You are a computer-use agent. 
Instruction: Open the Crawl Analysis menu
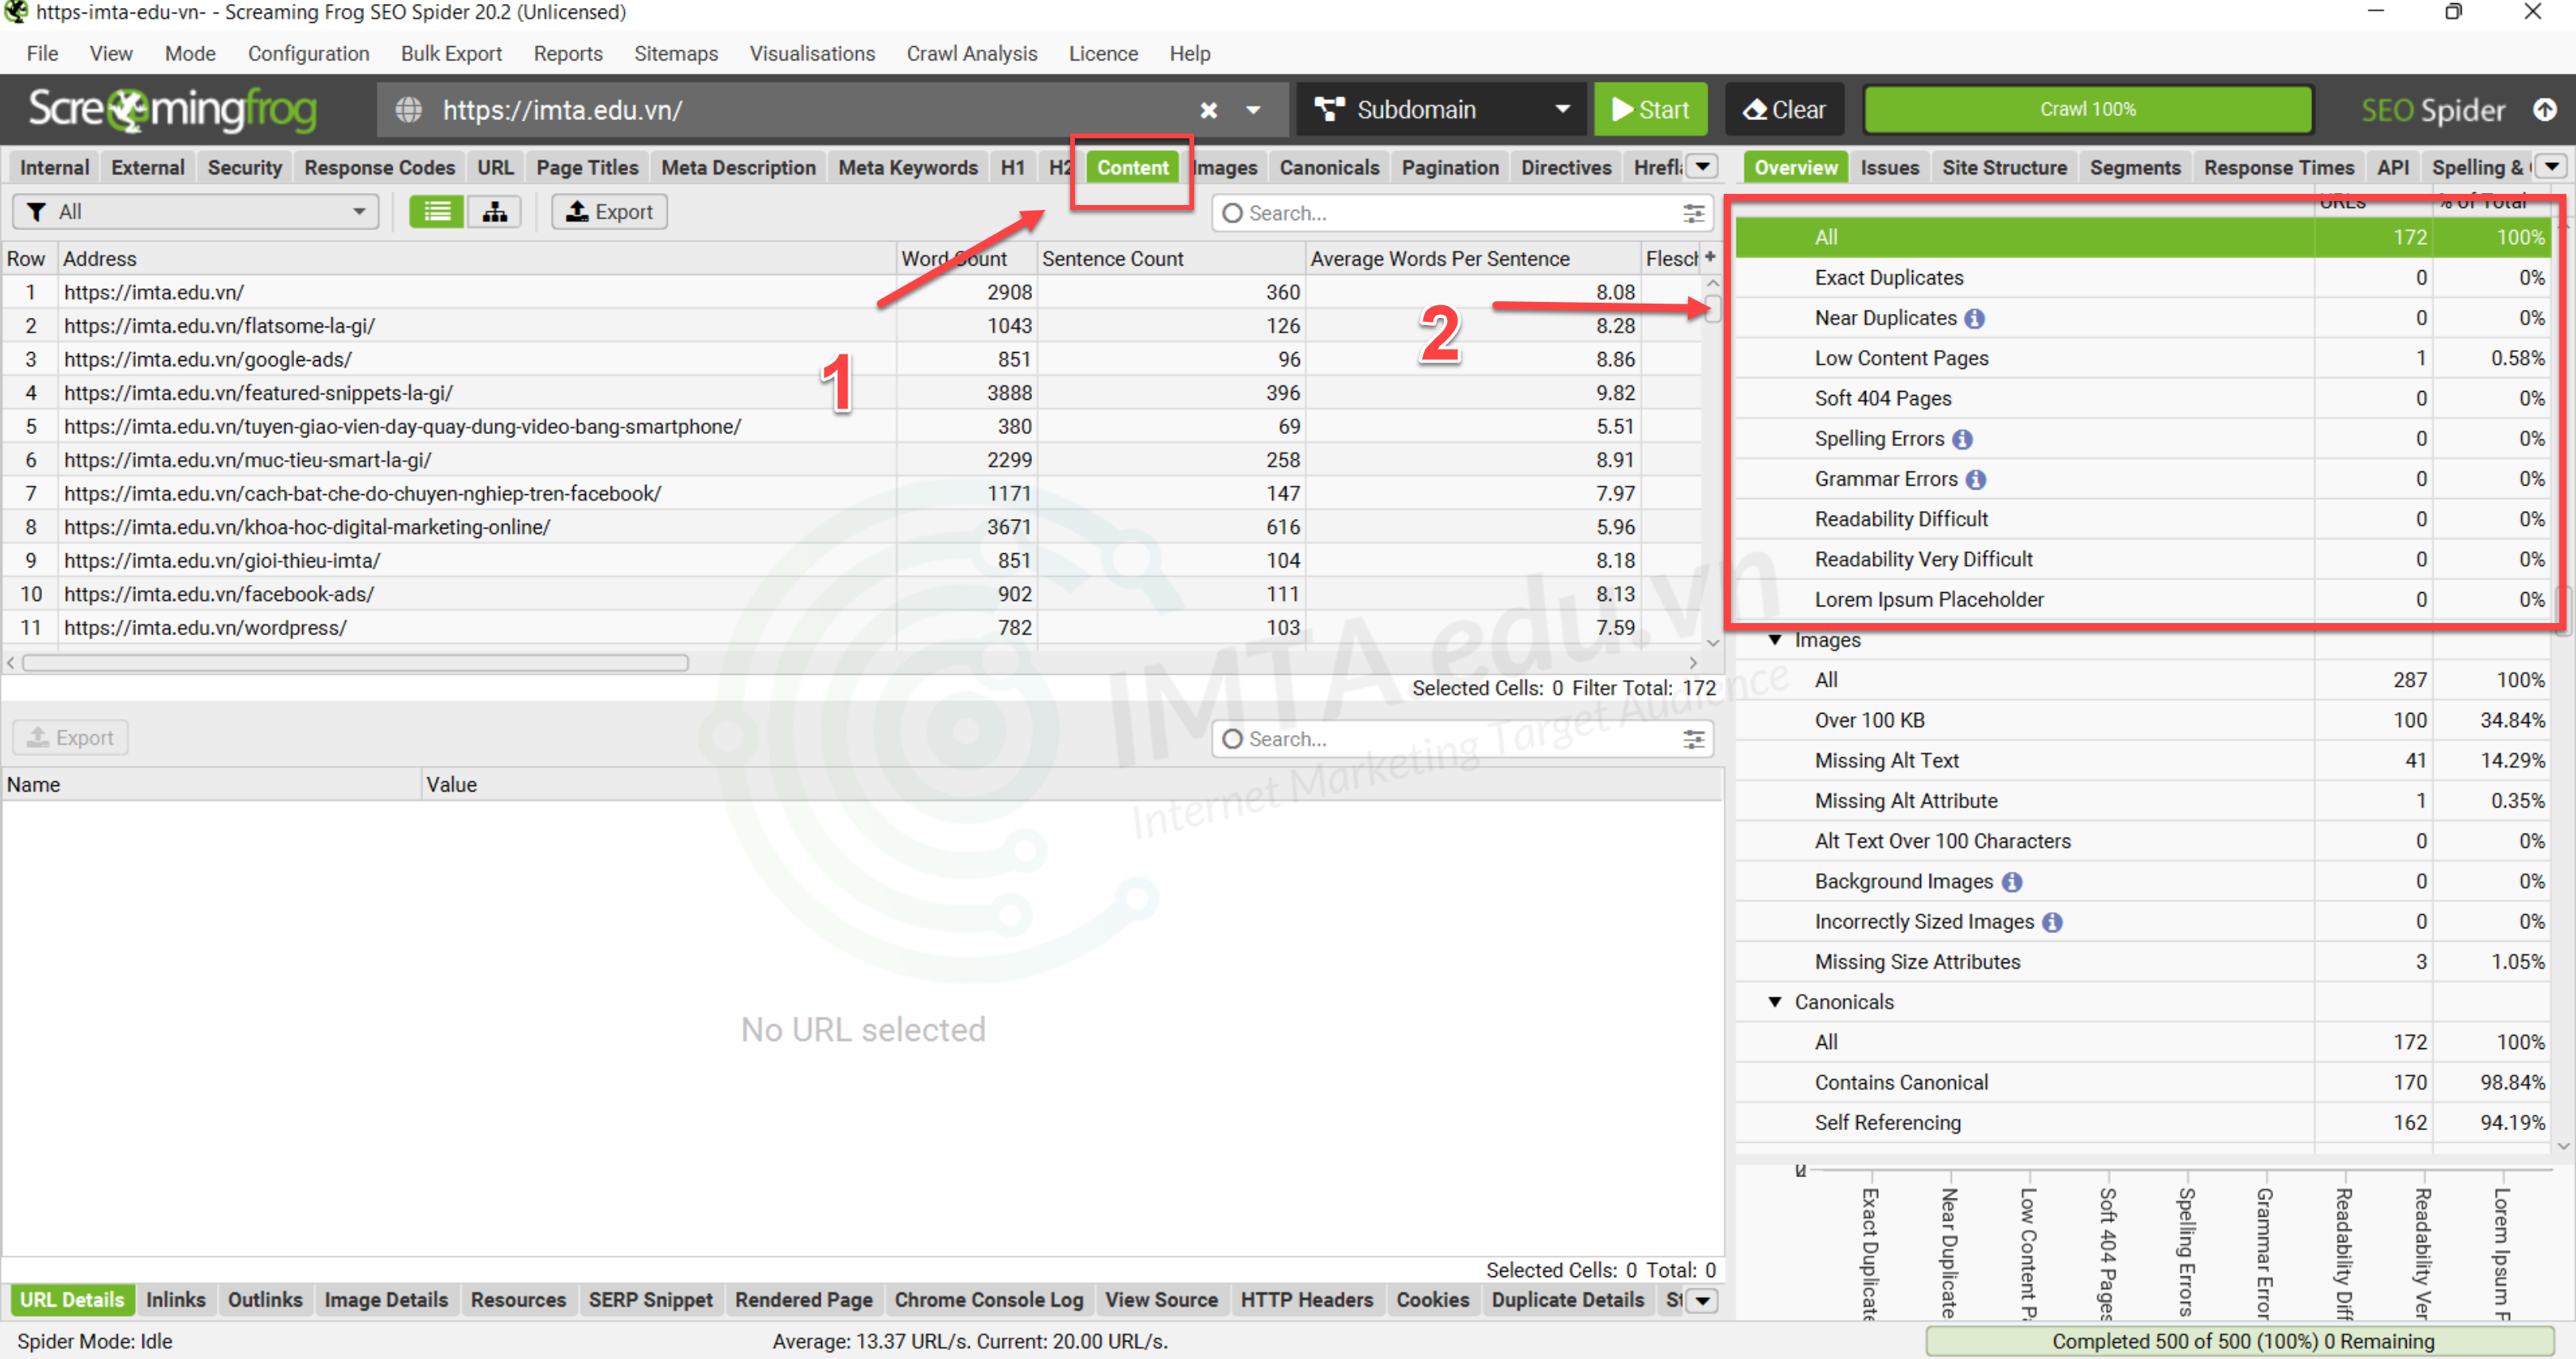971,53
